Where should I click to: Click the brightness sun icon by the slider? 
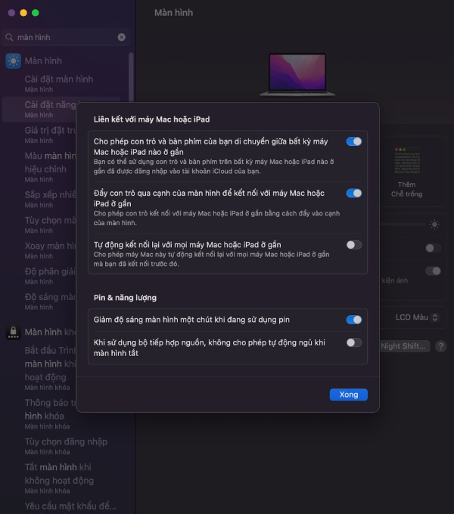coord(434,224)
